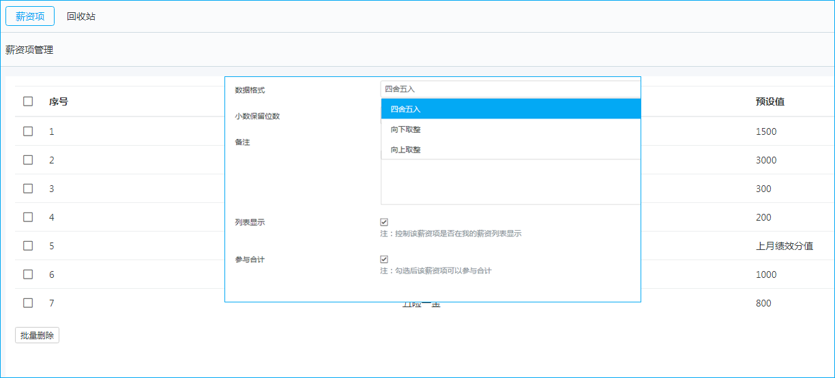Image resolution: width=835 pixels, height=378 pixels.
Task: Select the preset value 上月绩效分值
Action: pos(785,246)
